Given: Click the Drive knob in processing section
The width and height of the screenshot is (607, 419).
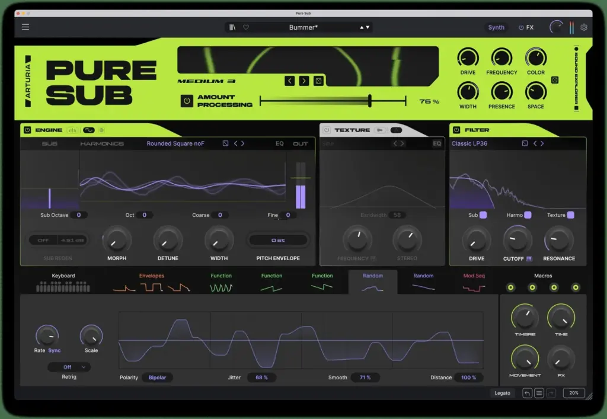Looking at the screenshot, I should [x=468, y=58].
